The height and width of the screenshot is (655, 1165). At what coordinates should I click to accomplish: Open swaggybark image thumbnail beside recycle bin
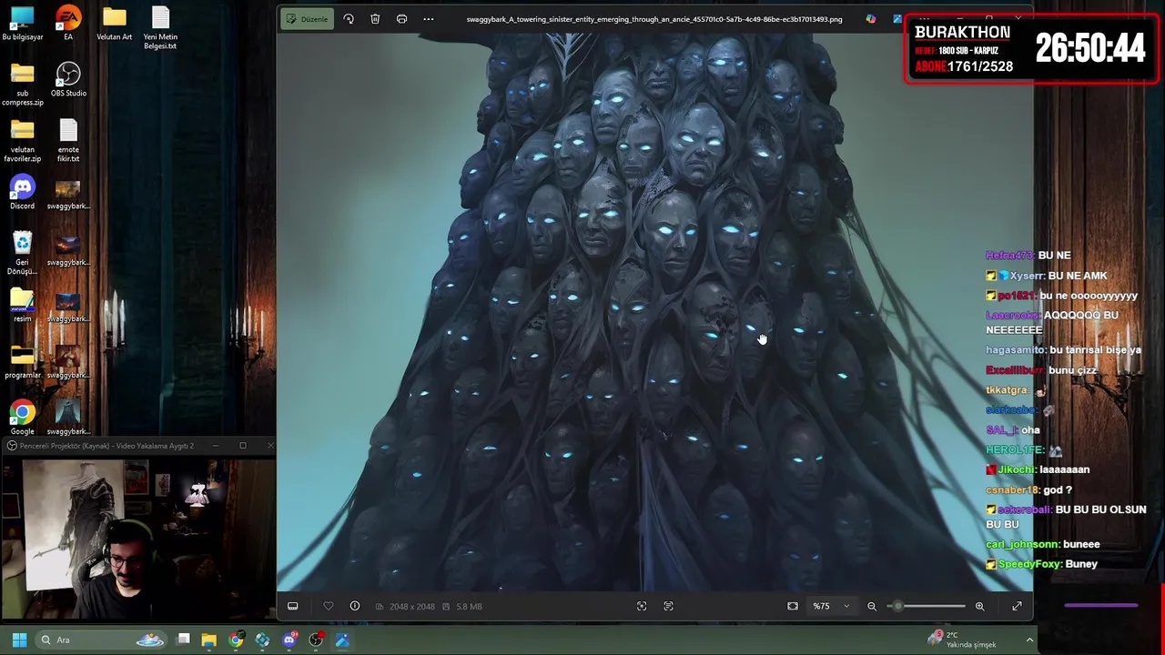pos(68,249)
